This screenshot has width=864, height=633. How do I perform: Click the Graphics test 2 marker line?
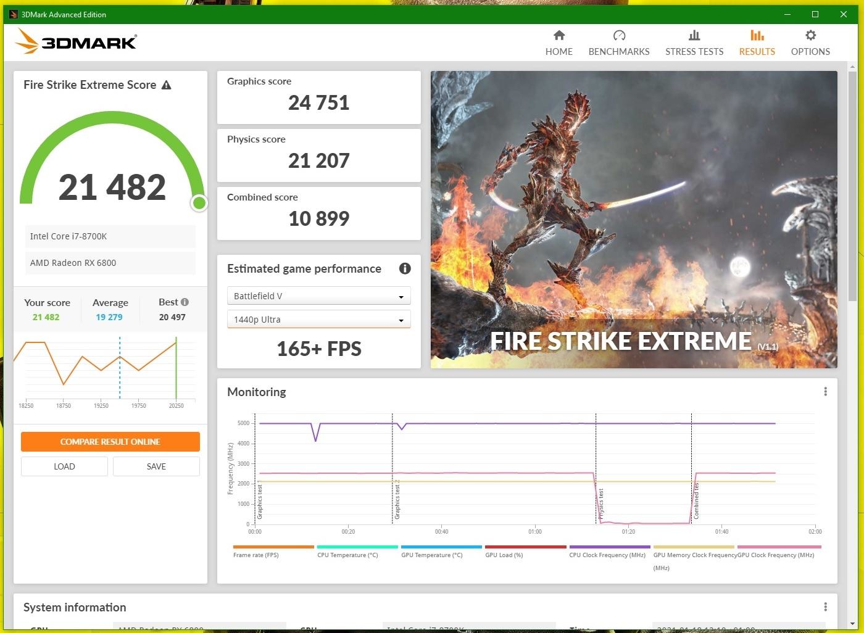pyautogui.click(x=393, y=469)
